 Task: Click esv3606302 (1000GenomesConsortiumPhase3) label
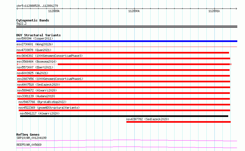50,56
